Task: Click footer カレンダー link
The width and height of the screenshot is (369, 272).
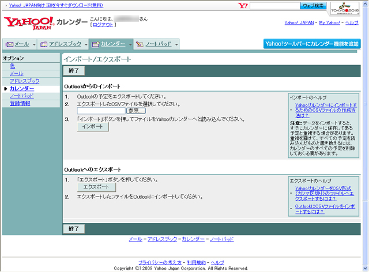Action: tap(193, 239)
